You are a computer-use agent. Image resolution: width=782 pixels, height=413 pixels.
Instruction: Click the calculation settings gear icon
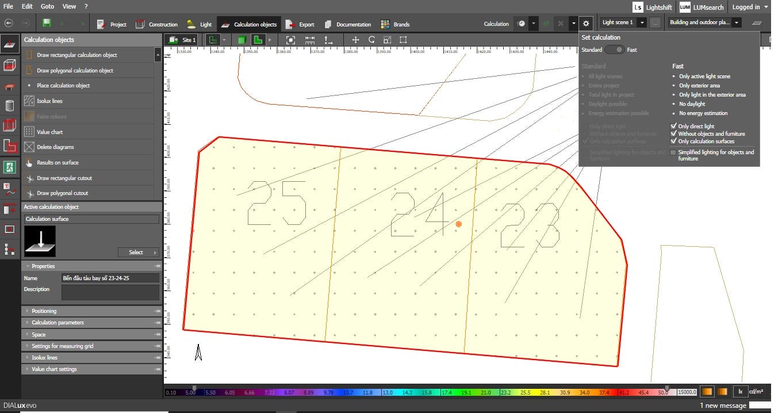click(585, 24)
